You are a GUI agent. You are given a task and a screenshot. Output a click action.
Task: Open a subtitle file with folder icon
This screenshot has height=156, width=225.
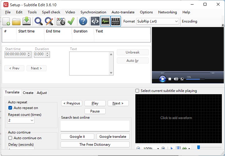point(16,21)
